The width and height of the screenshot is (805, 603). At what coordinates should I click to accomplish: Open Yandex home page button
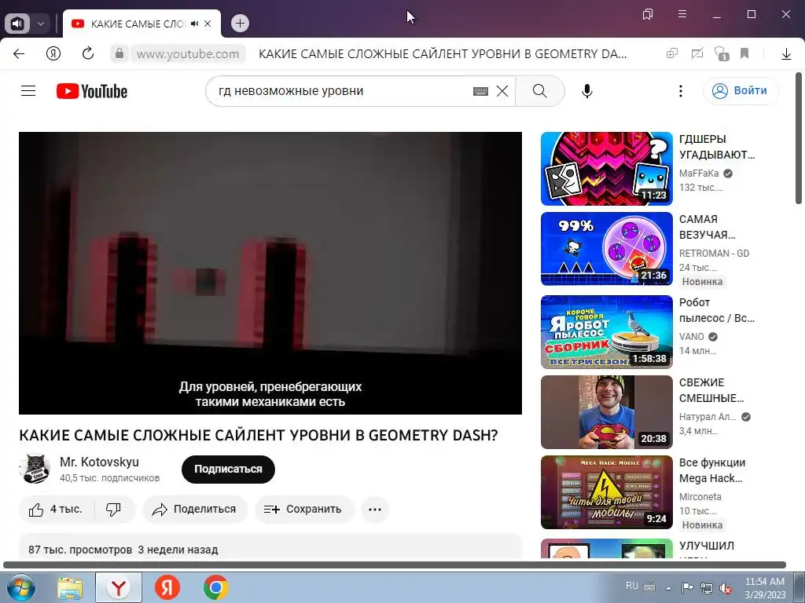pos(53,54)
